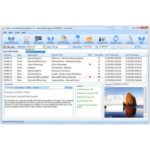Screen dimensions: 150x150
Task: Select the My Notes.txt - Notepad row
Action: click(75, 68)
